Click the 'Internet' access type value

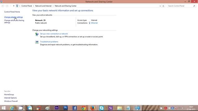click(94, 20)
